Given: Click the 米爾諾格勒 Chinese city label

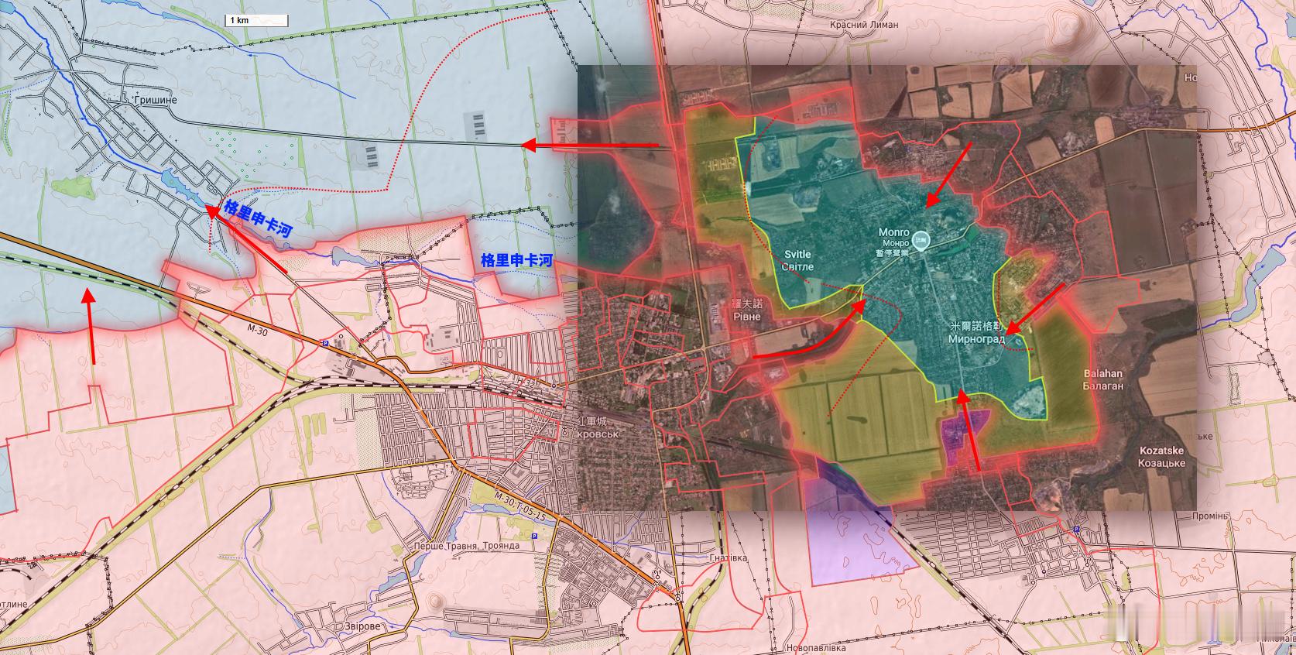Looking at the screenshot, I should pos(978,327).
